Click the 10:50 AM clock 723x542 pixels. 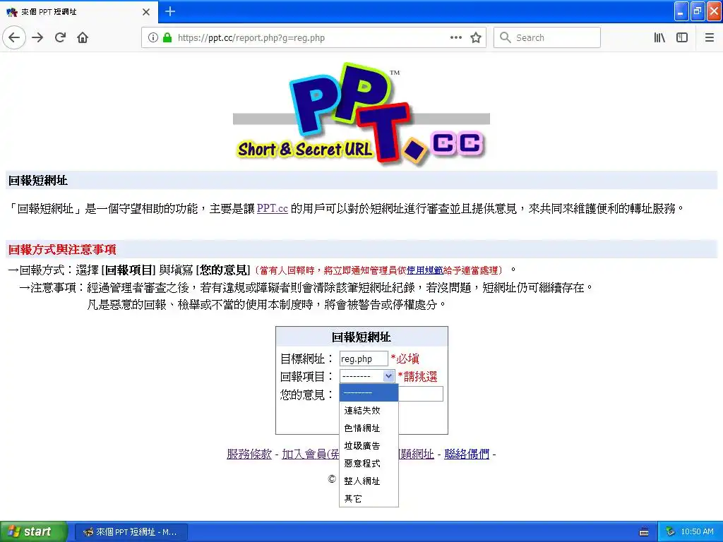click(x=697, y=532)
